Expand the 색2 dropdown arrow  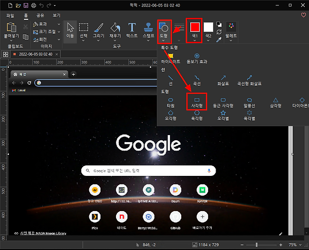pos(209,41)
